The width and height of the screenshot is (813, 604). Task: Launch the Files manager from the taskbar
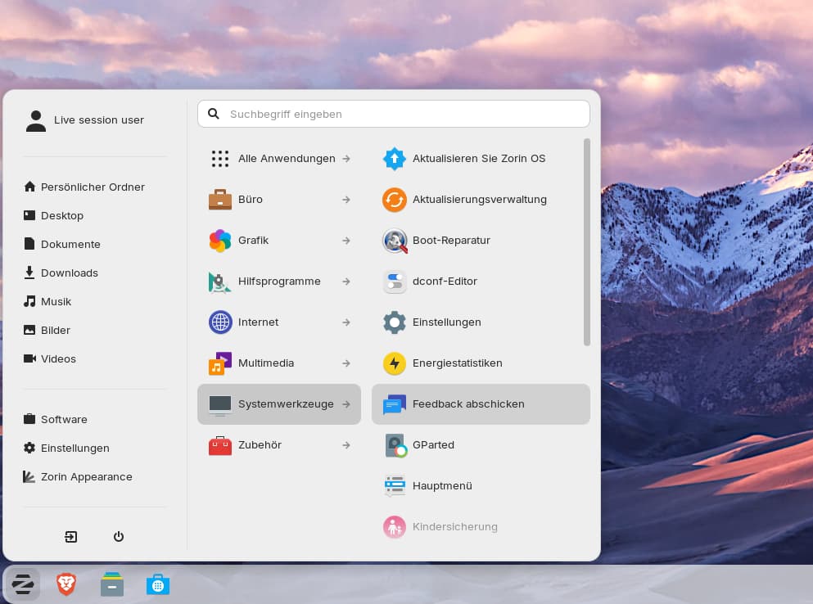tap(112, 584)
